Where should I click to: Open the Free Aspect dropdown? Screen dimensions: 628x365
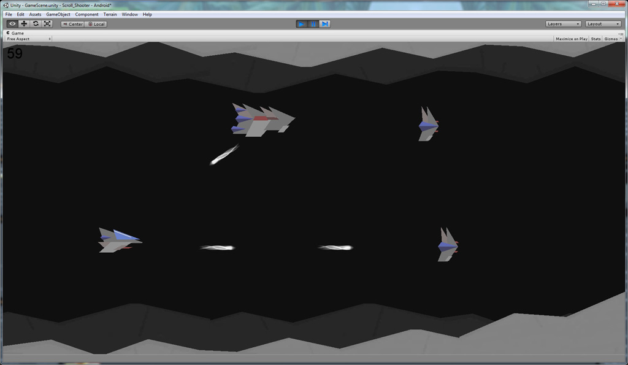pyautogui.click(x=28, y=39)
